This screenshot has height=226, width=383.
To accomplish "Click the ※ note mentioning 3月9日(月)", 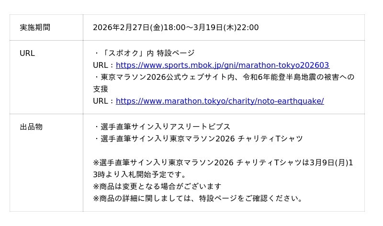I will [x=223, y=162].
